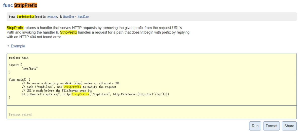Click StripPrefix before 'handles a request'
The width and height of the screenshot is (302, 132).
pyautogui.click(x=68, y=32)
